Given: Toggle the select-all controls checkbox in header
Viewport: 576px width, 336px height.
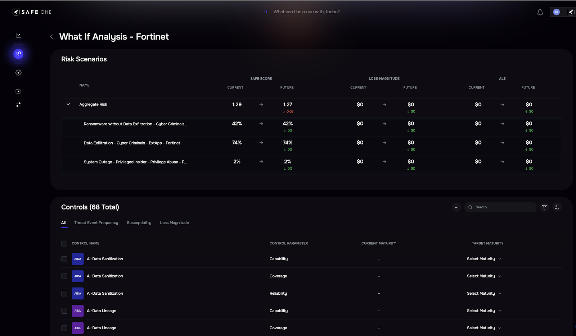Looking at the screenshot, I should (x=64, y=244).
